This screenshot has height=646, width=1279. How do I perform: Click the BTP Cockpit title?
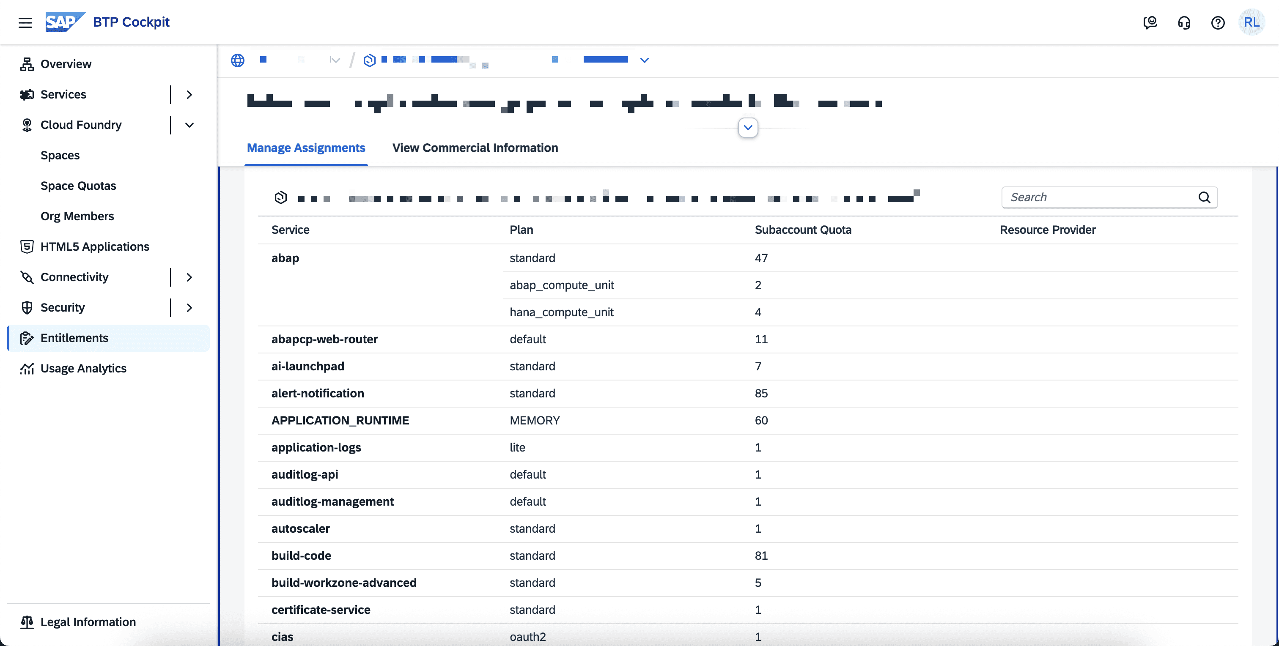pos(131,22)
